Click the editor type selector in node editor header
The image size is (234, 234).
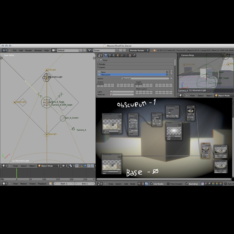[x=100, y=183]
